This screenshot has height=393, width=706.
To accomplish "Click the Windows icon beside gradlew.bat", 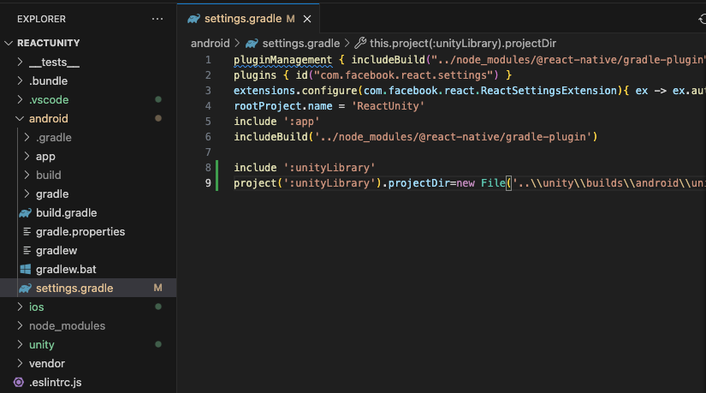I will pyautogui.click(x=26, y=270).
